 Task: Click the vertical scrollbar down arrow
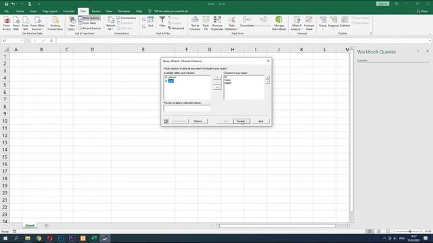tap(352, 221)
